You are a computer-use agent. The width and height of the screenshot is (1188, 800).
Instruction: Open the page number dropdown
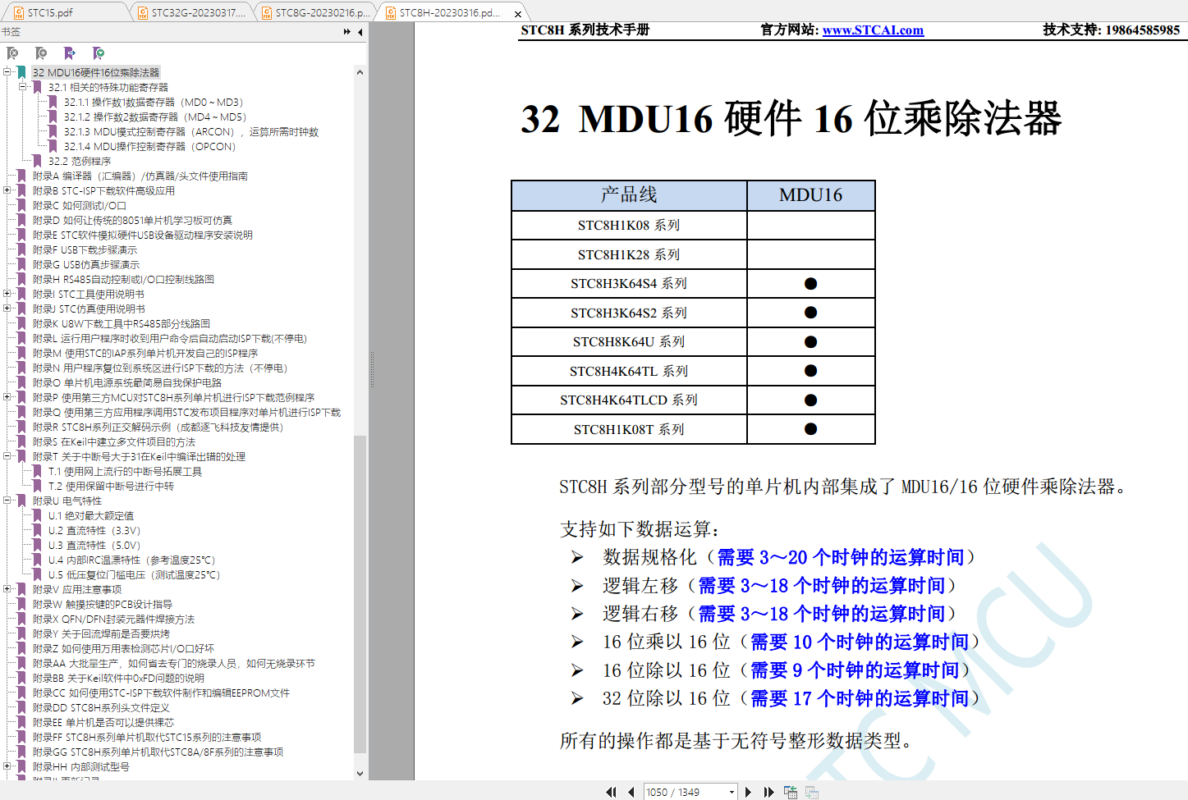tap(732, 792)
